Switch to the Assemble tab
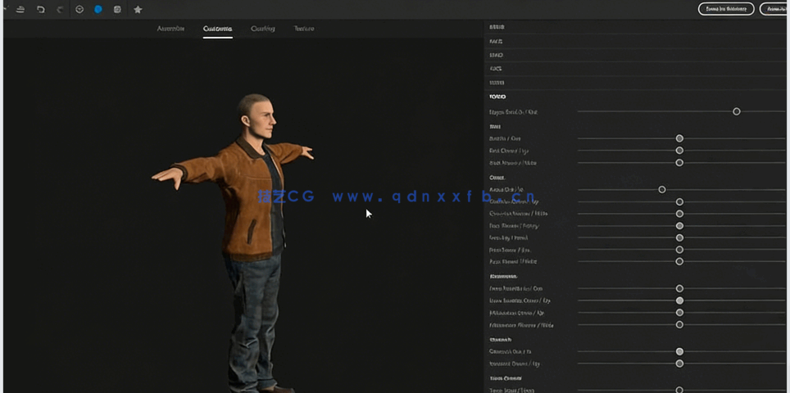 coord(171,29)
